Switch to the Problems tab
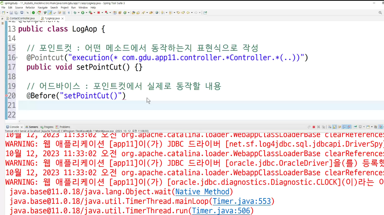Image resolution: width=384 pixels, height=215 pixels. [63, 127]
